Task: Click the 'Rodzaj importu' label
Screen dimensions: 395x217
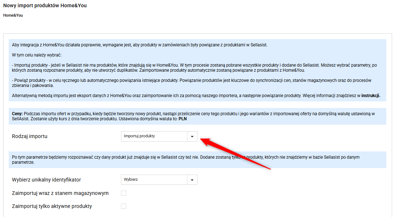Action: (29, 136)
